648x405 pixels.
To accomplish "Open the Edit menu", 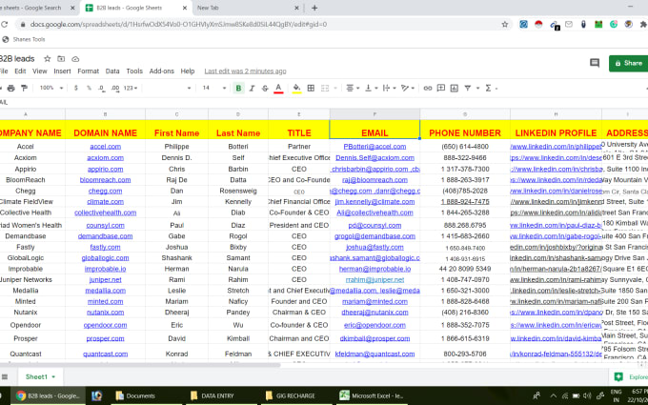I will click(20, 71).
